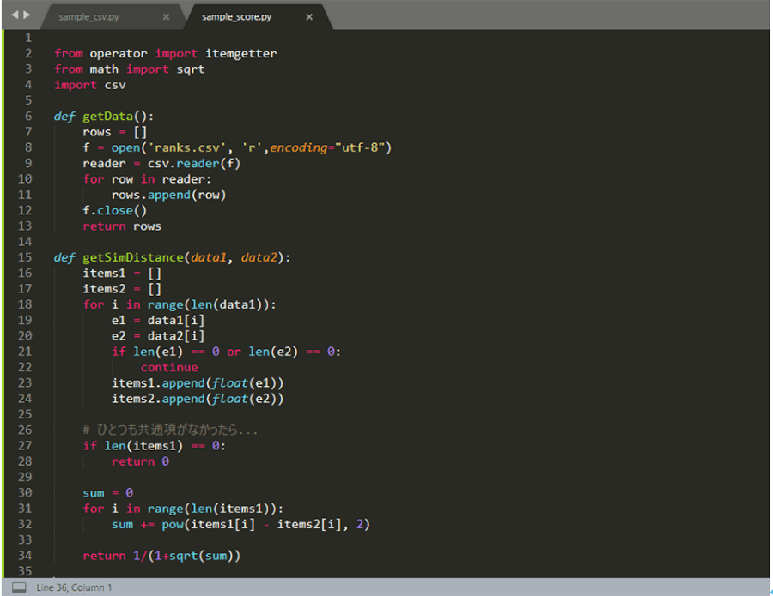Switch to the sample_csv.py tab
Viewport: 773px width, 596px height.
pos(88,17)
